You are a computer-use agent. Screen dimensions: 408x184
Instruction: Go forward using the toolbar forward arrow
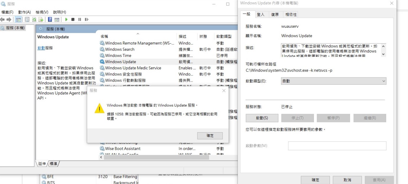pyautogui.click(x=9, y=19)
